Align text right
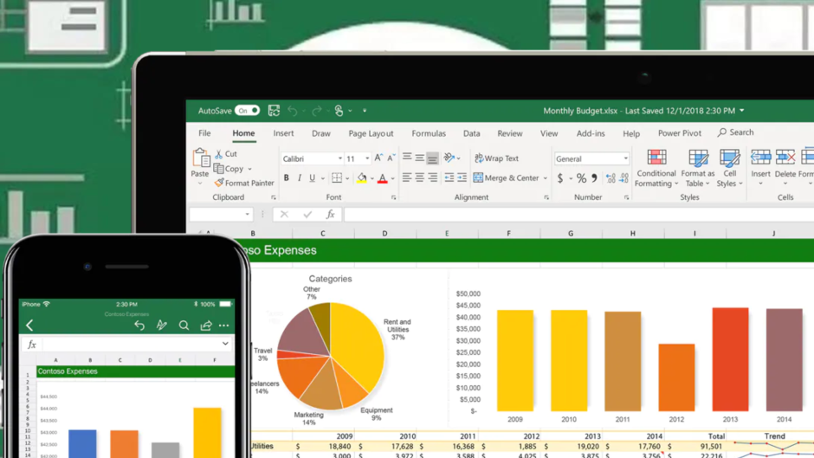The height and width of the screenshot is (458, 814). point(432,178)
